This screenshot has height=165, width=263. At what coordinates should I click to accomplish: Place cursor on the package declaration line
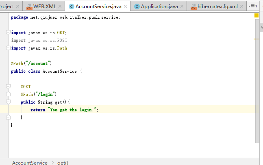pyautogui.click(x=65, y=17)
